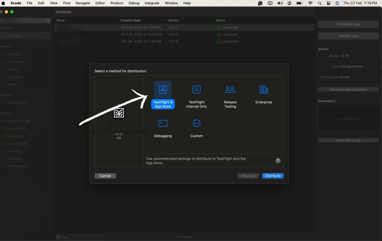Click the app icon in distribution dialog
Image resolution: width=382 pixels, height=241 pixels.
119,113
